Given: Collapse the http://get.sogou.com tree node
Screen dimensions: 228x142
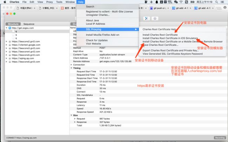Looking at the screenshot, I should [7, 28].
